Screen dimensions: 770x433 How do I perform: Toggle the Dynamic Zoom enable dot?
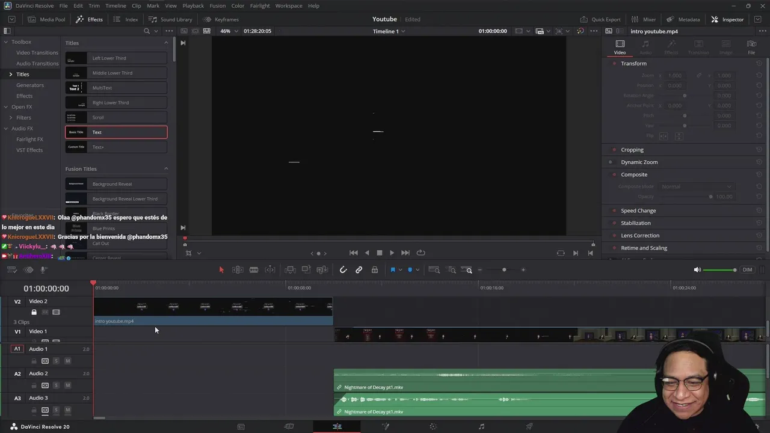click(611, 162)
